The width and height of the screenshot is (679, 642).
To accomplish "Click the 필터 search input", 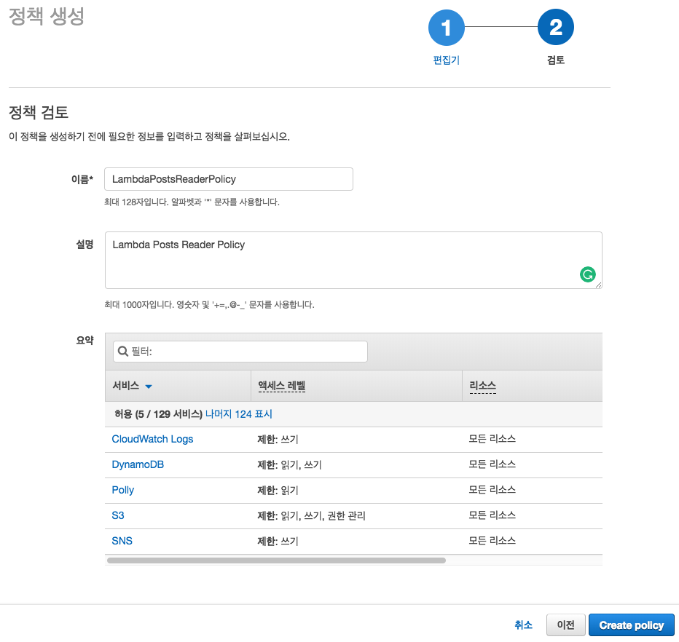I will tap(240, 352).
